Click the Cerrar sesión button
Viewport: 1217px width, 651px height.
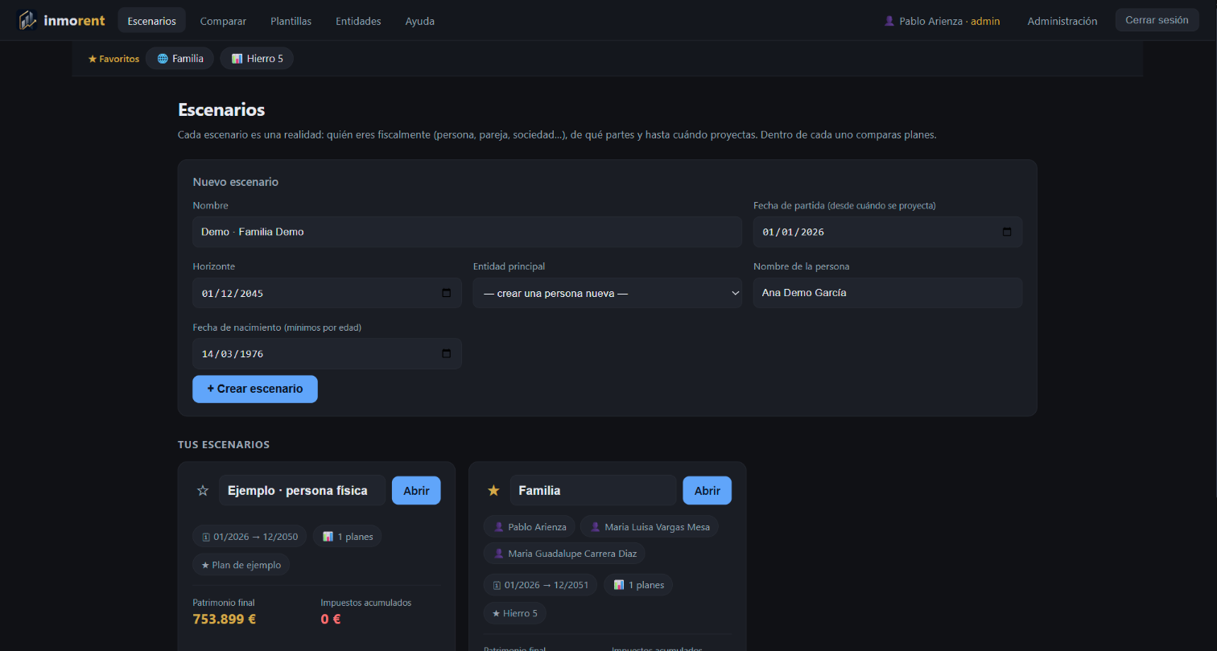pyautogui.click(x=1157, y=20)
